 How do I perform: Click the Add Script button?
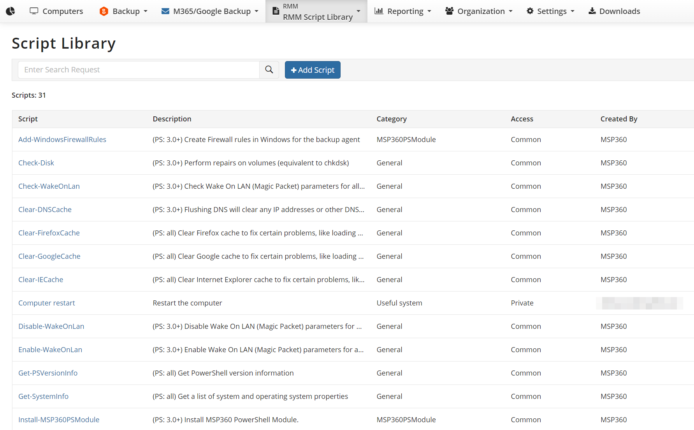pos(313,70)
